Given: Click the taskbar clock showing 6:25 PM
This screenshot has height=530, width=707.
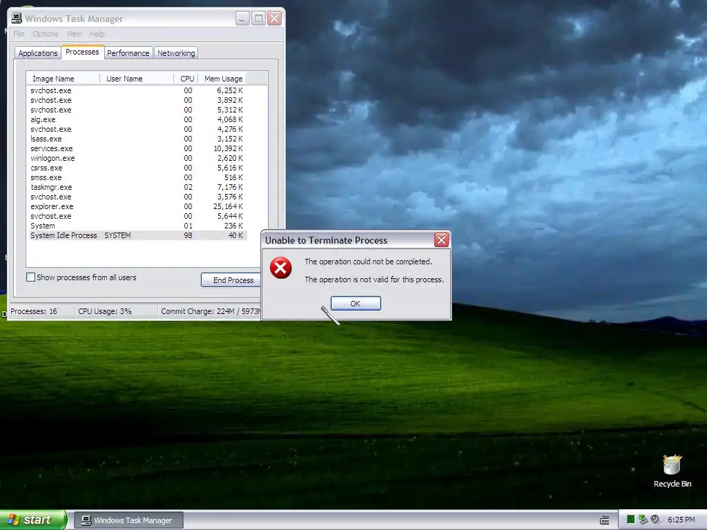Looking at the screenshot, I should click(681, 520).
